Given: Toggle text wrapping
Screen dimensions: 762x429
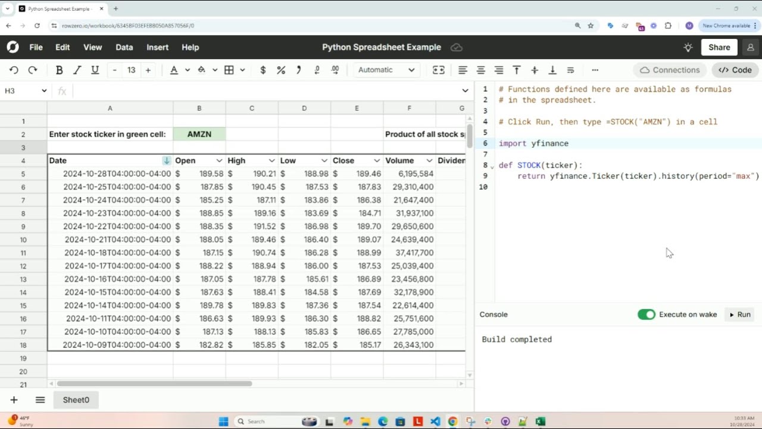Looking at the screenshot, I should click(x=570, y=70).
